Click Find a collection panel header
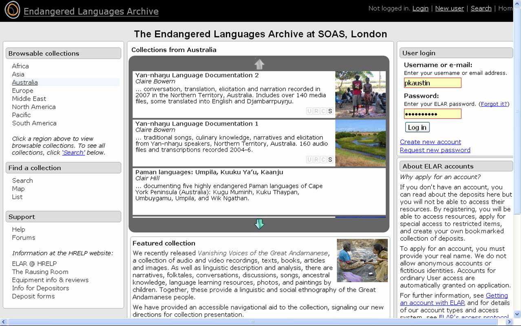Image resolution: width=521 pixels, height=326 pixels. (x=64, y=168)
